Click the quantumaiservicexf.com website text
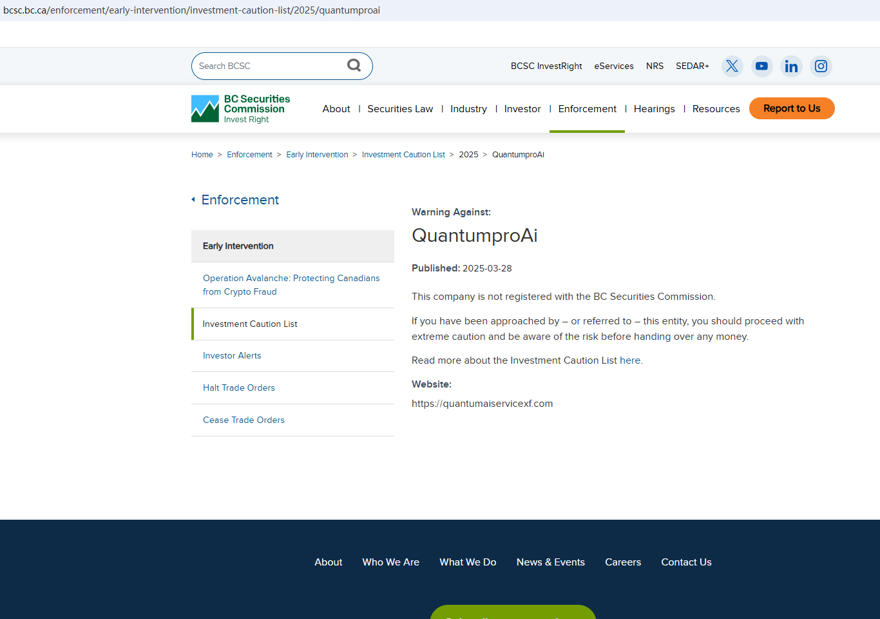The height and width of the screenshot is (619, 880). (x=483, y=404)
